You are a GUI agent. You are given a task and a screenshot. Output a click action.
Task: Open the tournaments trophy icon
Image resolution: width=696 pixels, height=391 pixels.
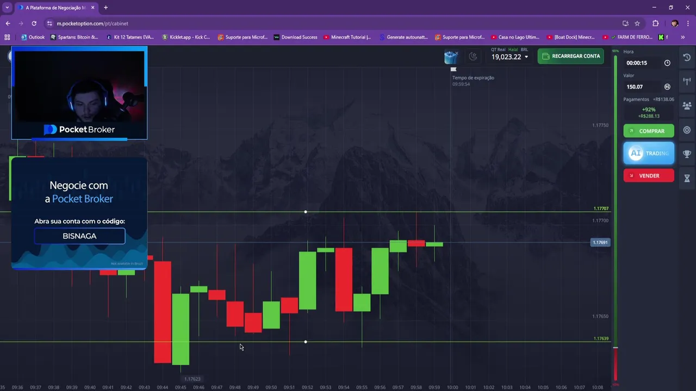point(687,154)
